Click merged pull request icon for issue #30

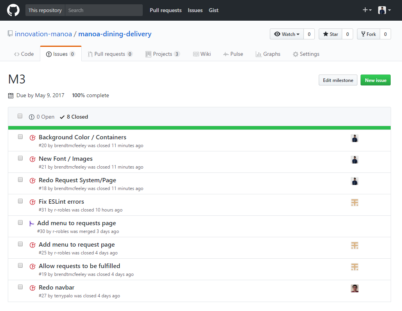(32, 224)
